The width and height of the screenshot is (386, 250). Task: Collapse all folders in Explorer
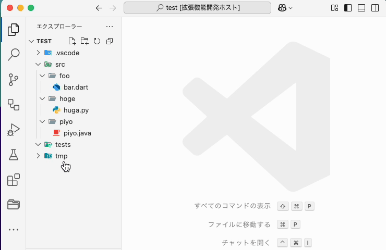(110, 41)
